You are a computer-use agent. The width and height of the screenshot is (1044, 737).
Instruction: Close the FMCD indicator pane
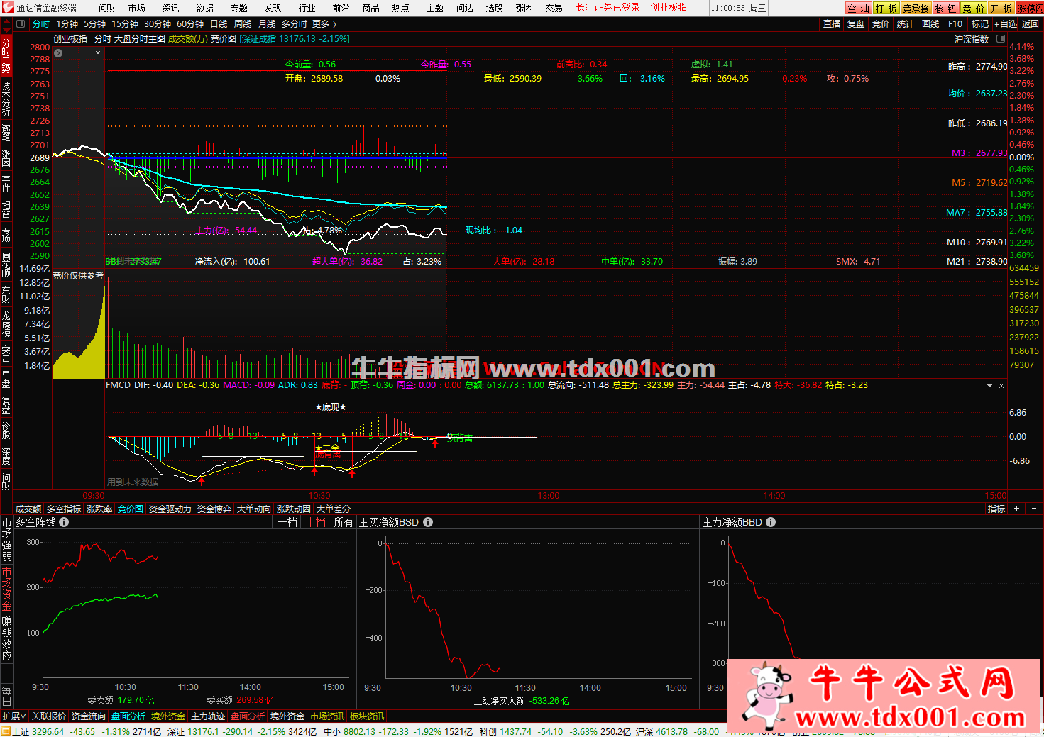(x=1001, y=386)
